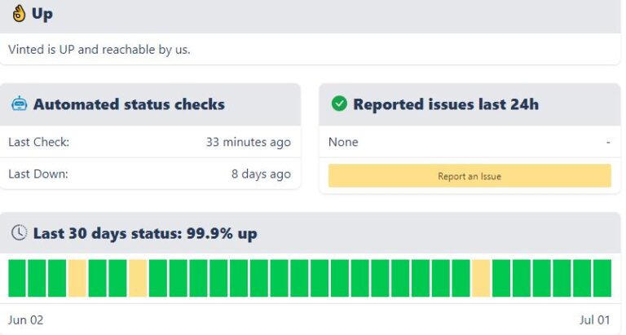Screen dimensions: 626x335
Task: Click the leftmost green bar above Jun 02
Action: click(x=17, y=278)
